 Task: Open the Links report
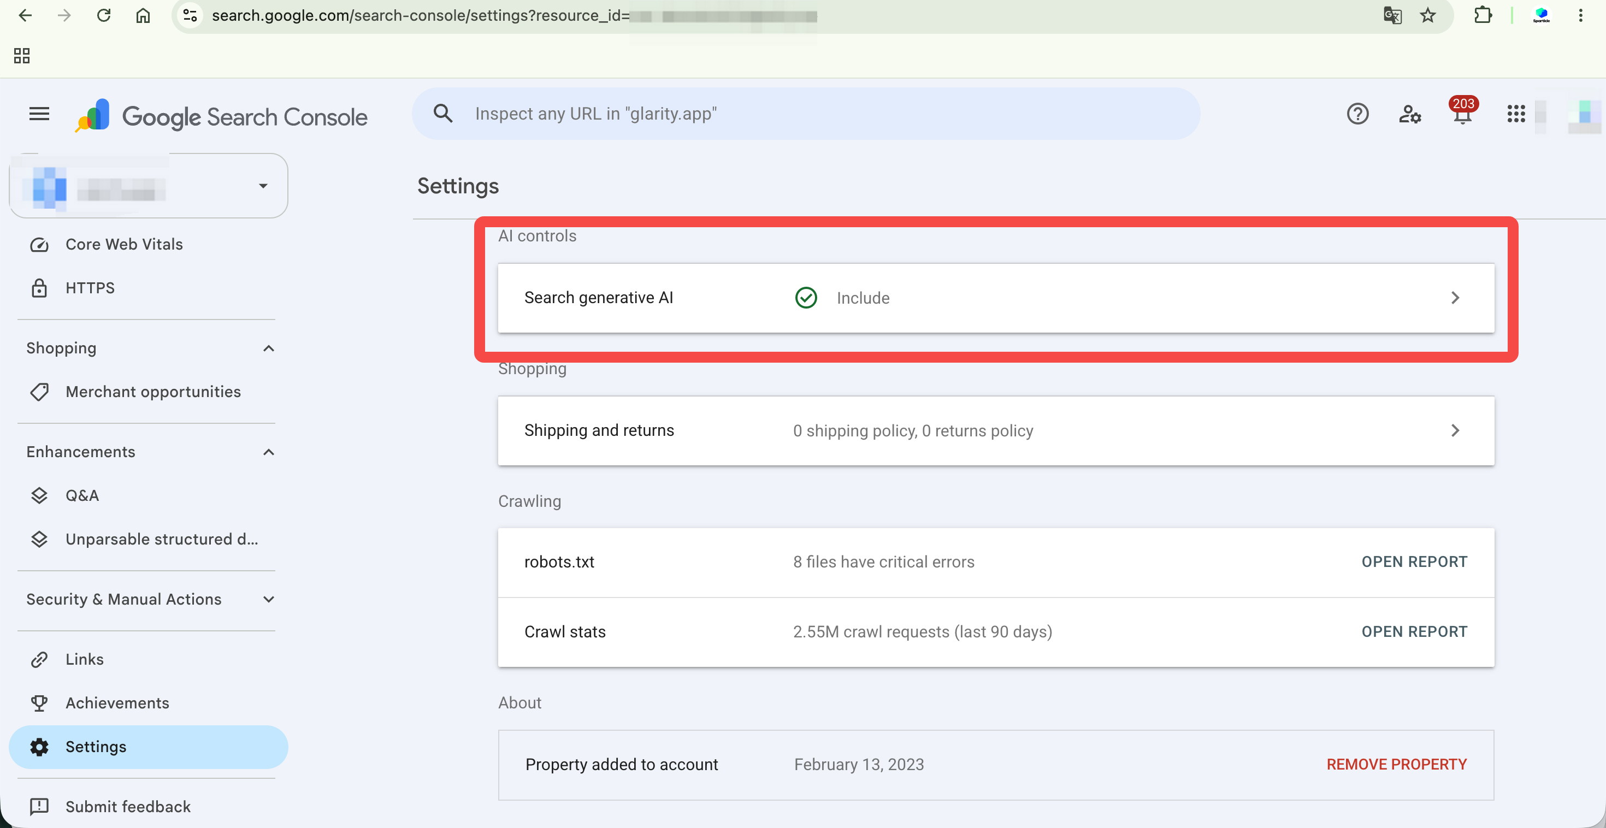pyautogui.click(x=149, y=659)
